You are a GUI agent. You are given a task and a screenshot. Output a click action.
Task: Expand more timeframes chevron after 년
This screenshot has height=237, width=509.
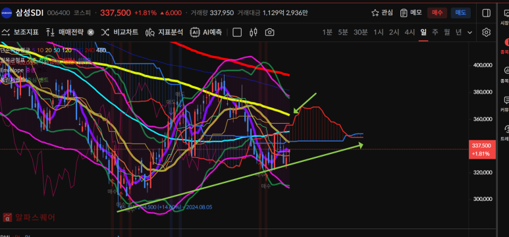point(469,32)
